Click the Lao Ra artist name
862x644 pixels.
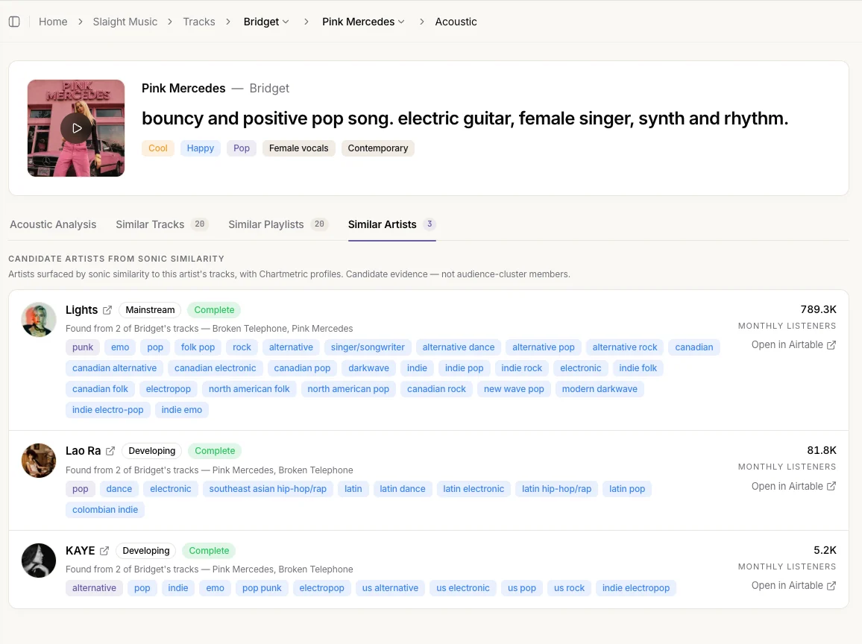(x=83, y=451)
